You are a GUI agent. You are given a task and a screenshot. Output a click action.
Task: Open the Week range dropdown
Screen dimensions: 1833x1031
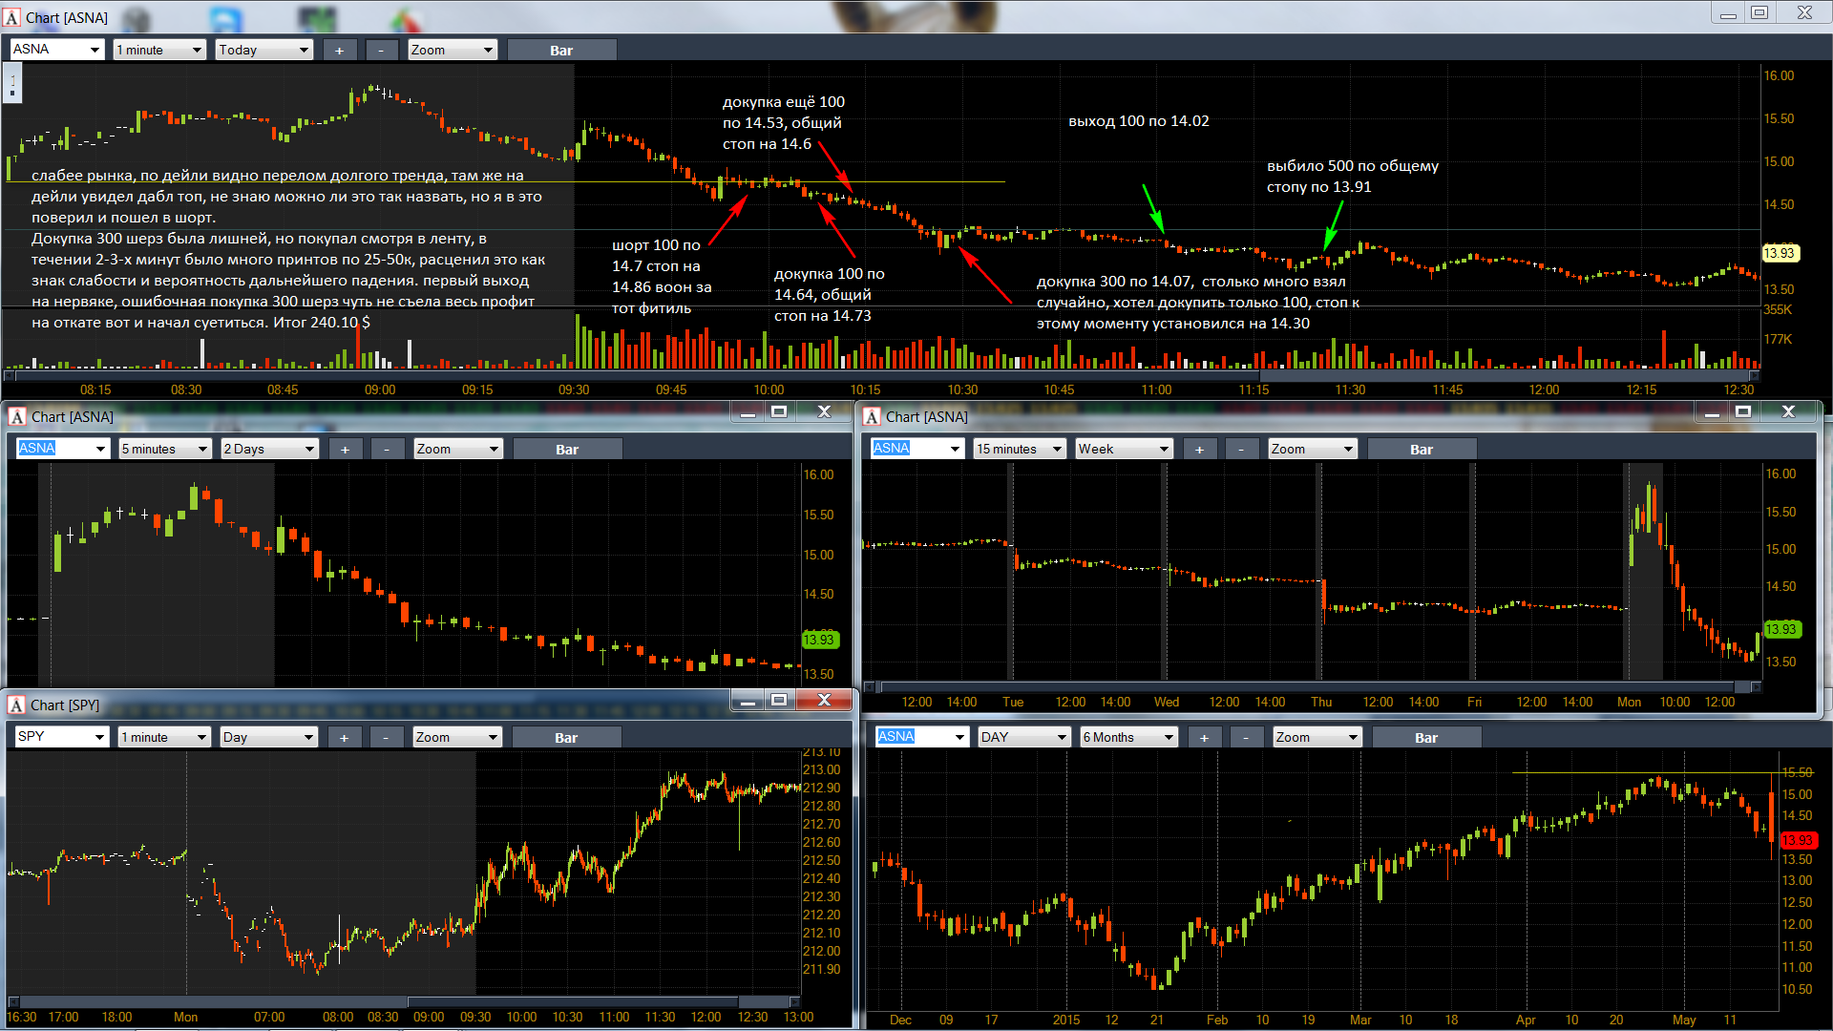click(1124, 449)
